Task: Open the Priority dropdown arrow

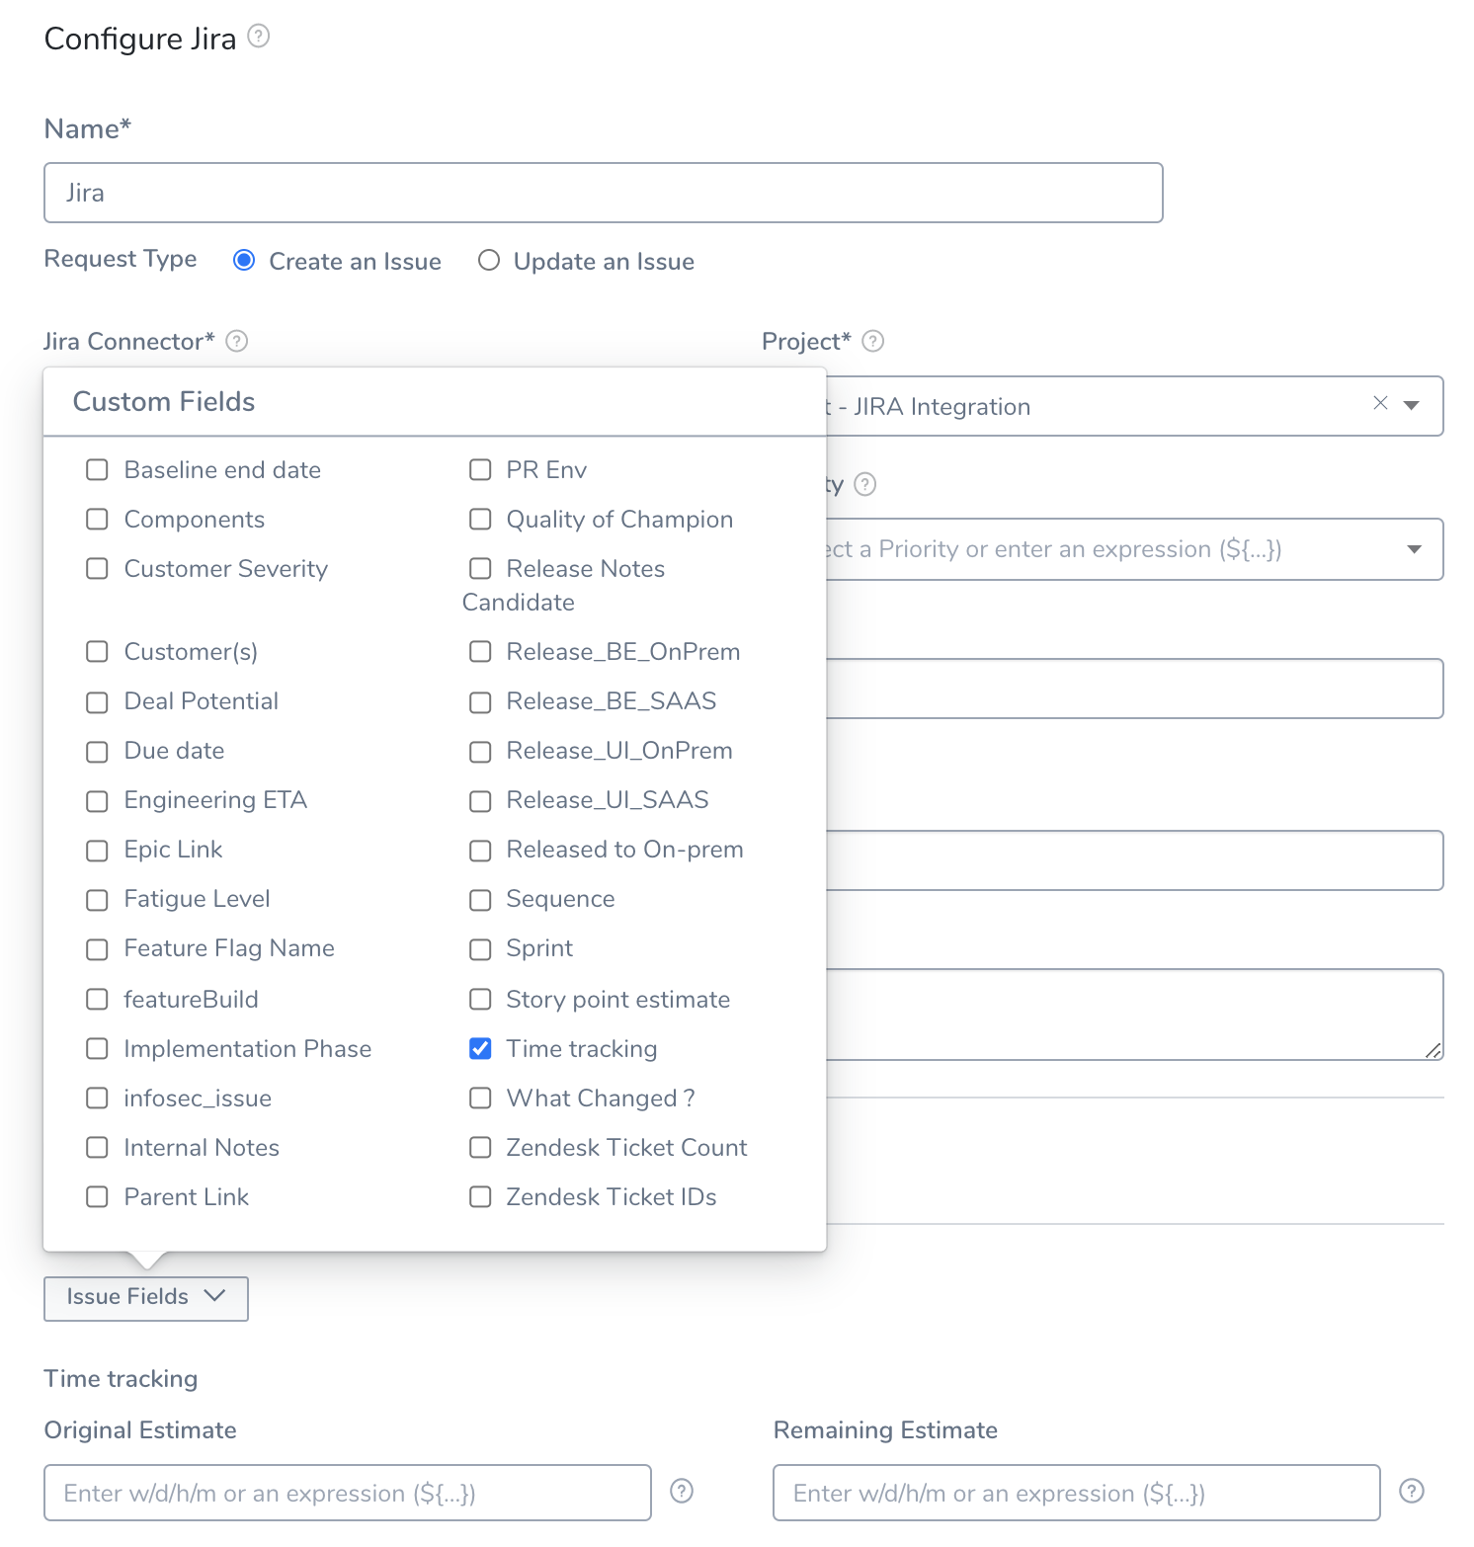Action: [x=1414, y=549]
